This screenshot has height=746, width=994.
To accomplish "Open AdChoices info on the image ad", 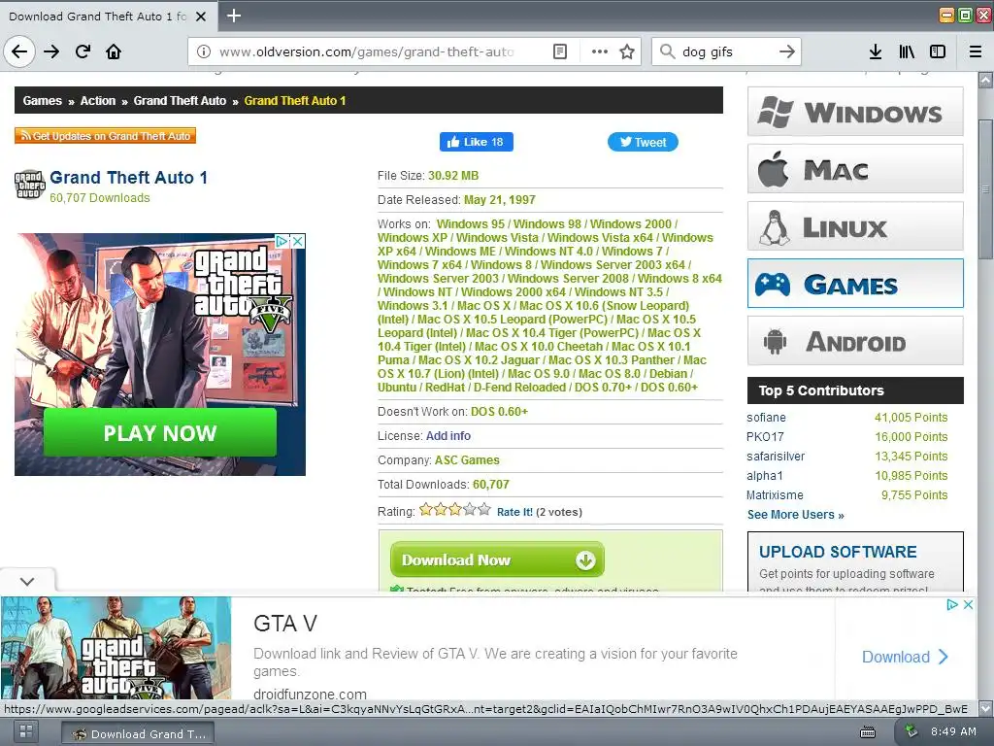I will pos(282,241).
